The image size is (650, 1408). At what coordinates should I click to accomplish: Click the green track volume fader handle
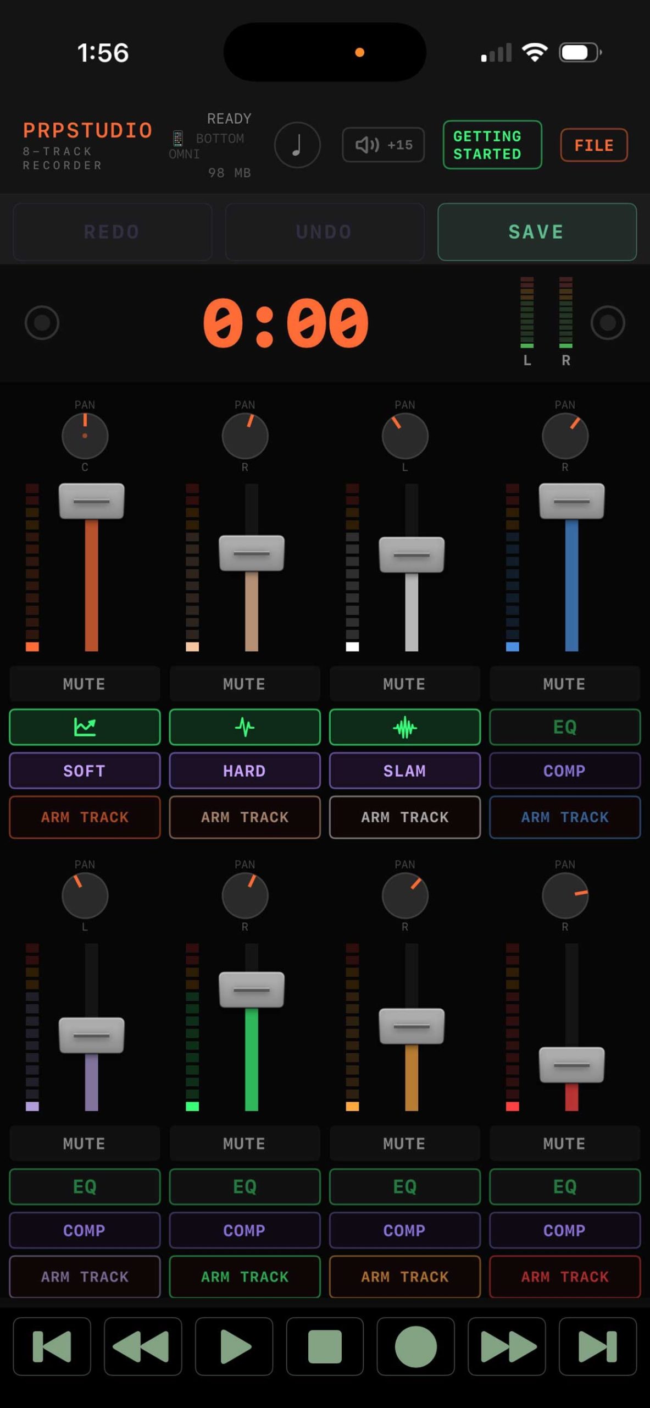[252, 990]
